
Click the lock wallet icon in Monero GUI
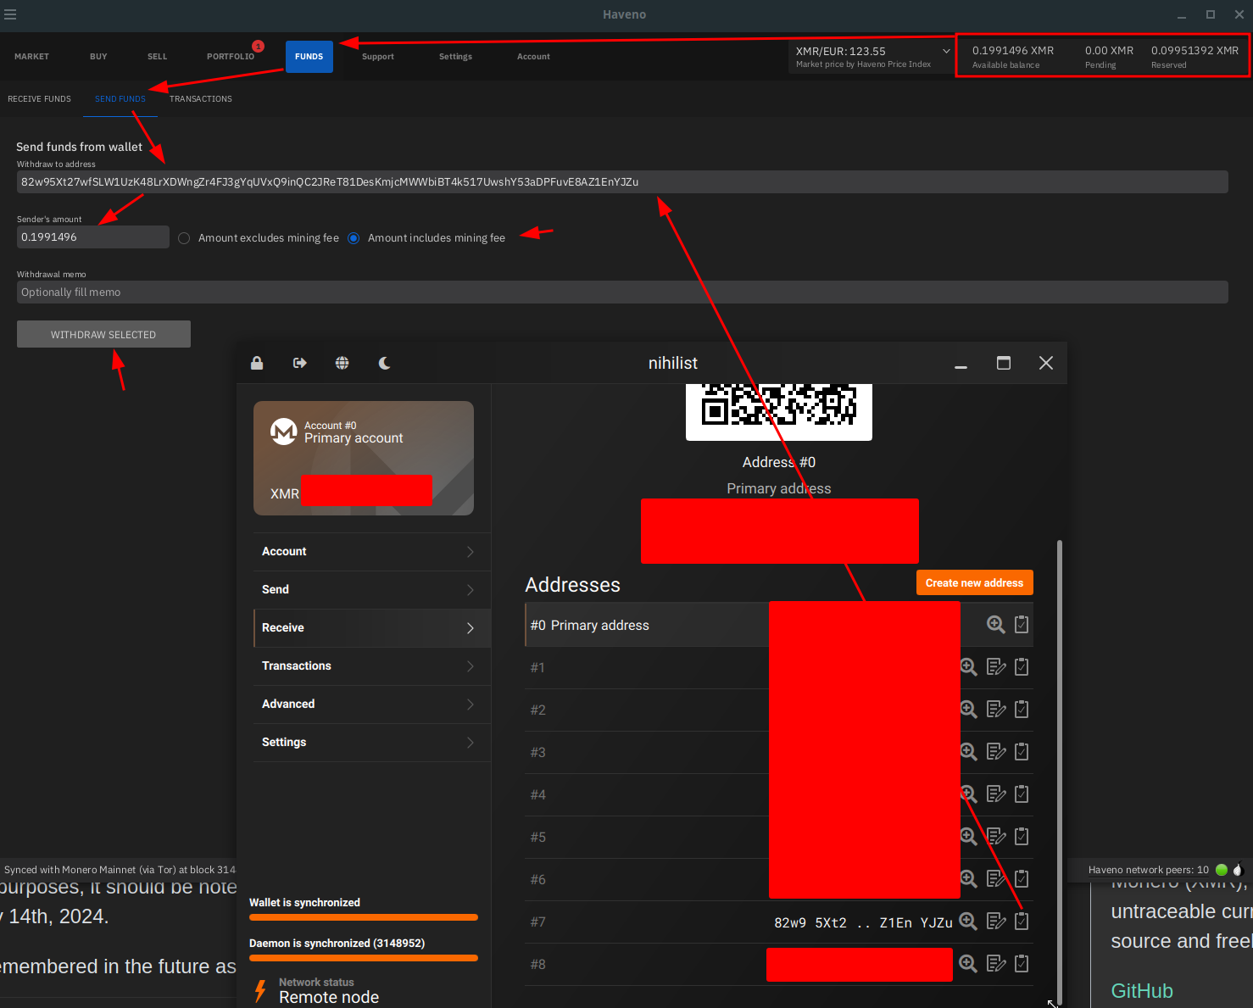[257, 363]
